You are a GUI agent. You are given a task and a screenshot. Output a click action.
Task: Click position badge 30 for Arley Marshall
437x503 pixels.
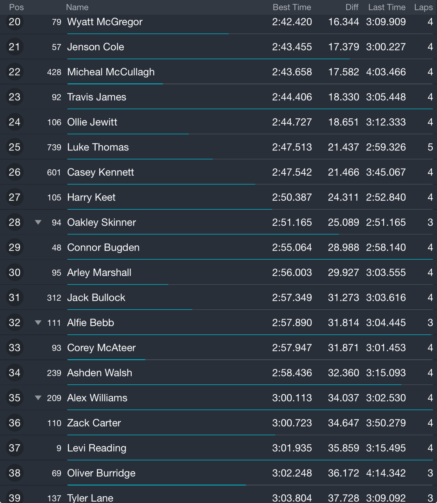coord(15,273)
